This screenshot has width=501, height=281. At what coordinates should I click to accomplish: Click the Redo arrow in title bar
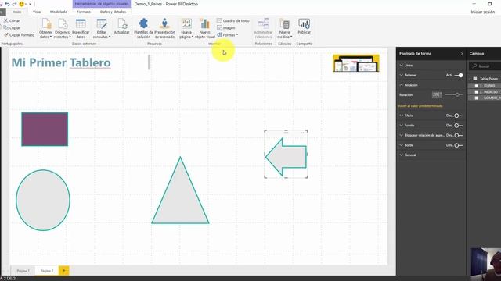14,4
